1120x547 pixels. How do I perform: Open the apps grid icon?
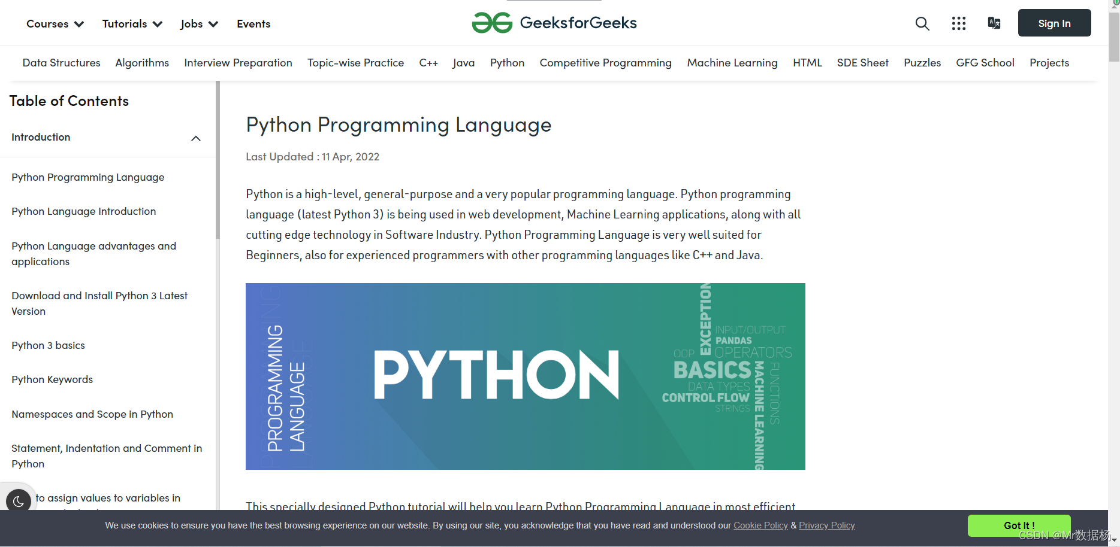coord(959,23)
